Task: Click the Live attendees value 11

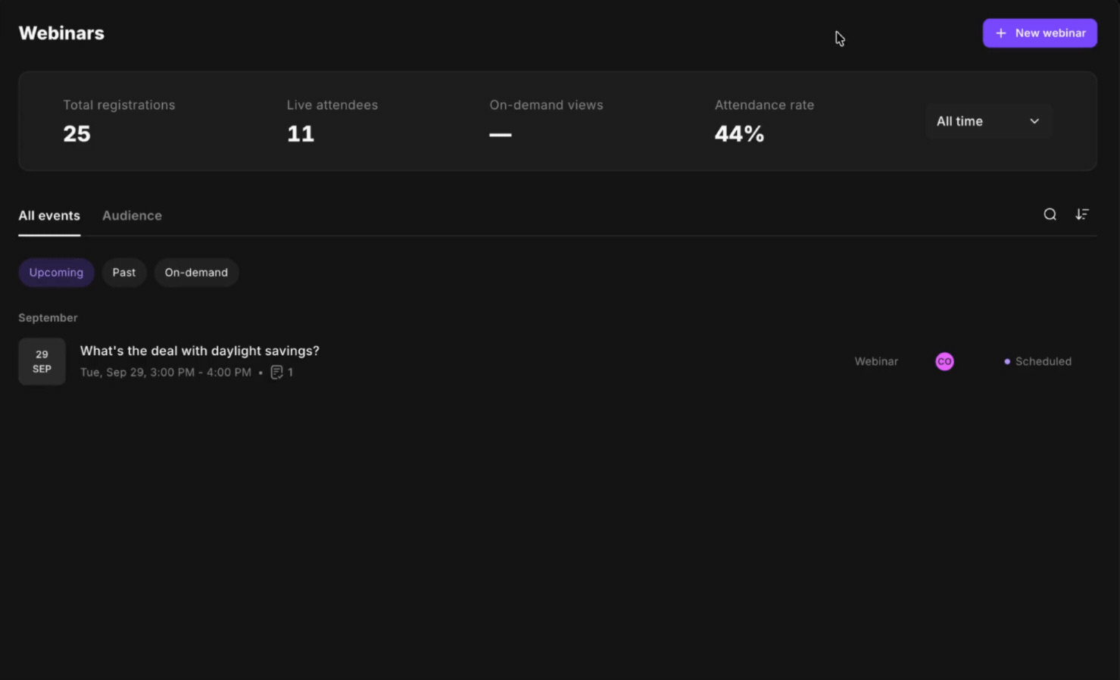Action: click(300, 134)
